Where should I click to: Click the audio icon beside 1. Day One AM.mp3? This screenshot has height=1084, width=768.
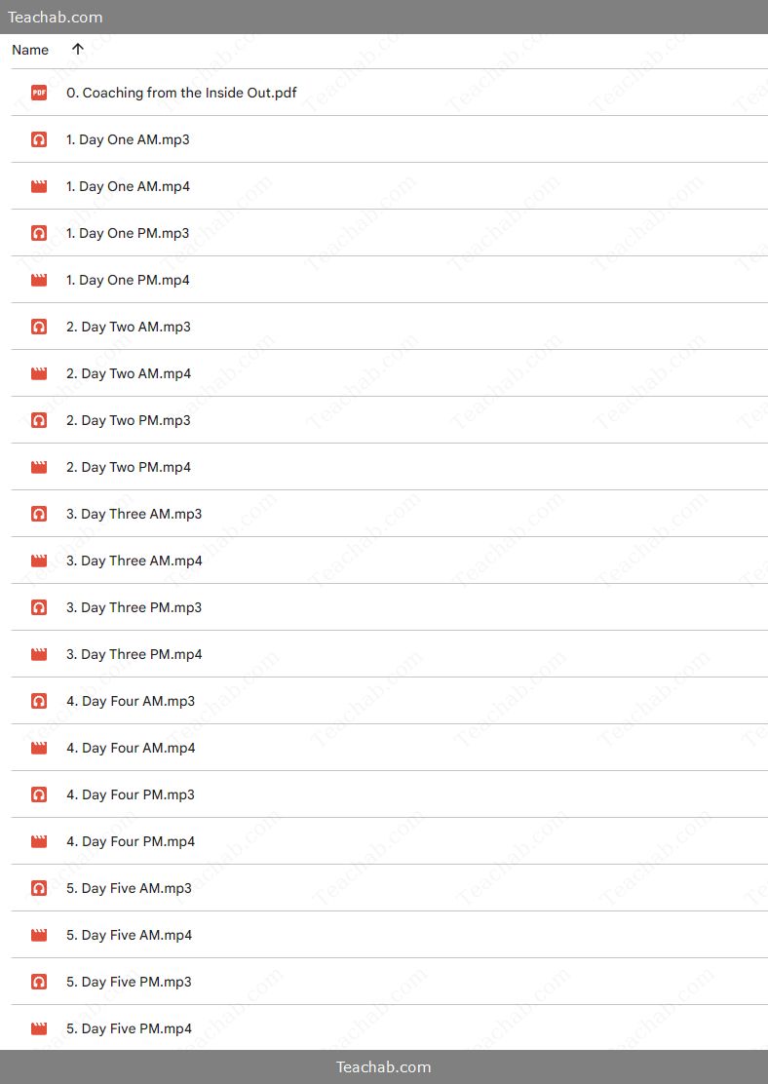[39, 139]
